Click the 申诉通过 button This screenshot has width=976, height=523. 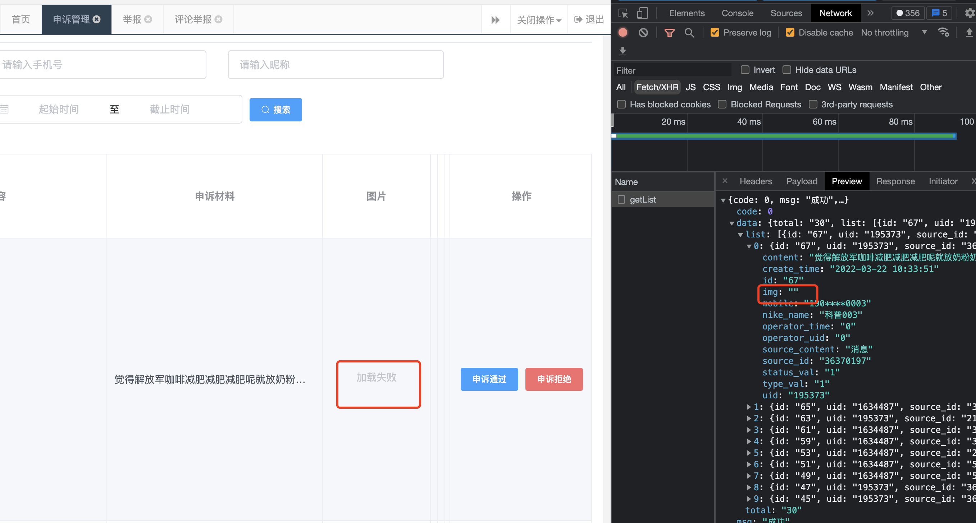(489, 379)
